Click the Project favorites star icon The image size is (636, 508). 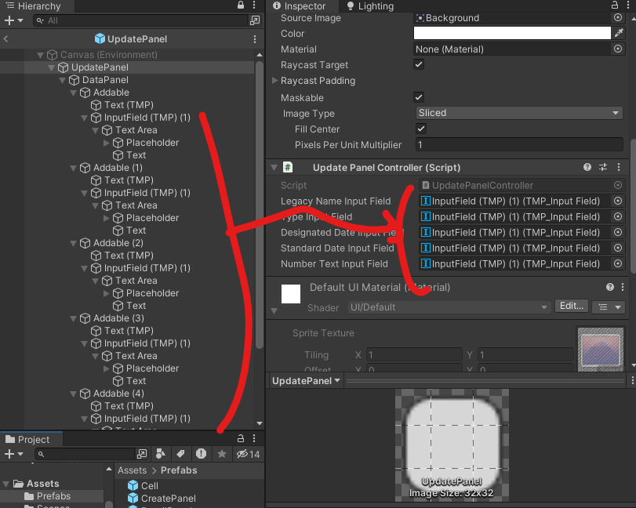(221, 454)
